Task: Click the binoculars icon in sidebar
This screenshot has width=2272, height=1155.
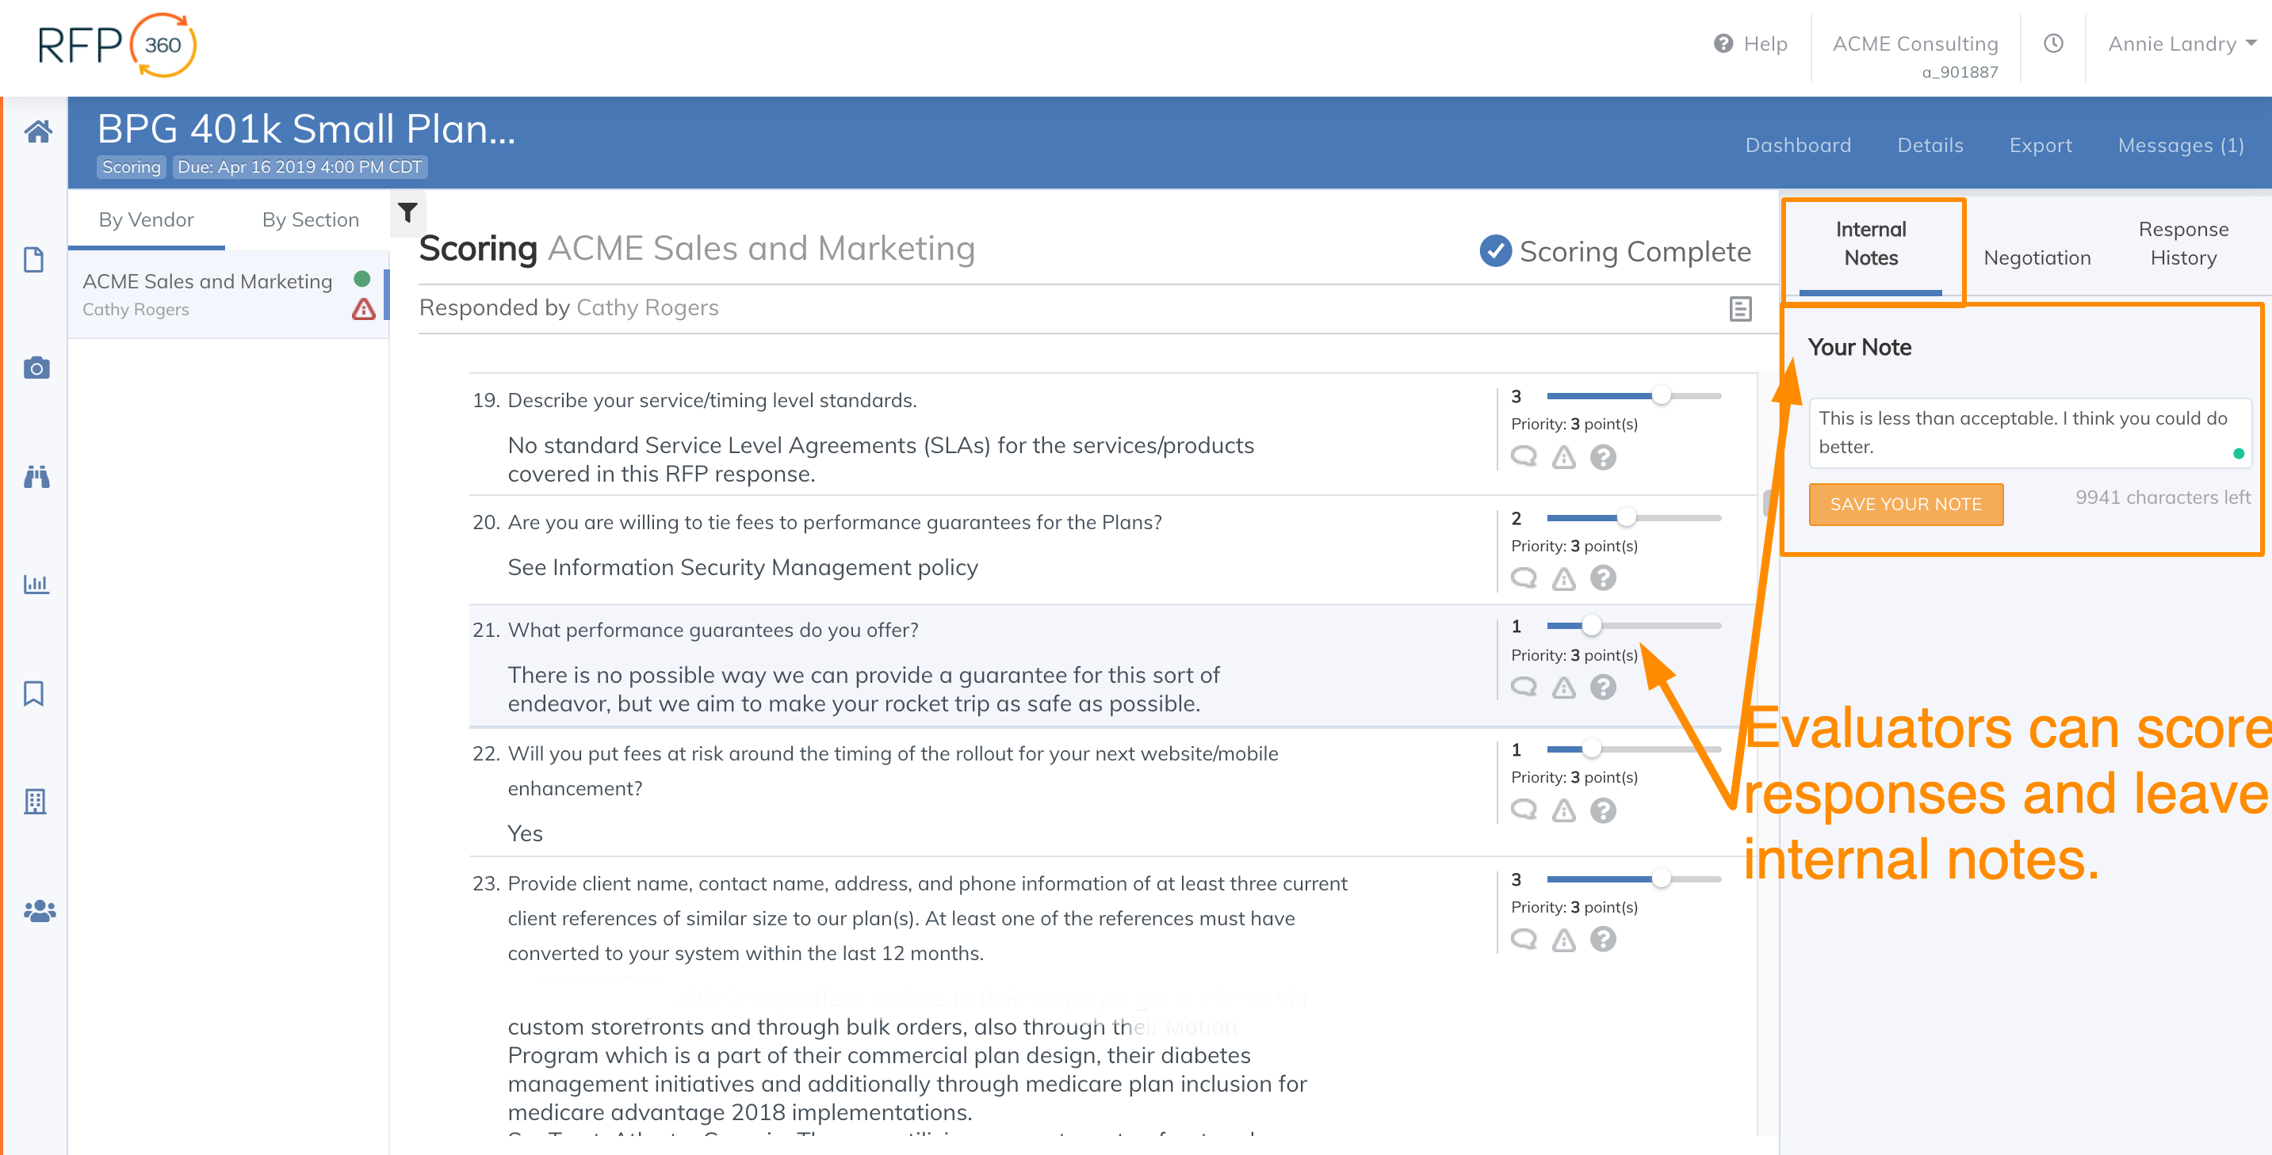Action: click(36, 477)
